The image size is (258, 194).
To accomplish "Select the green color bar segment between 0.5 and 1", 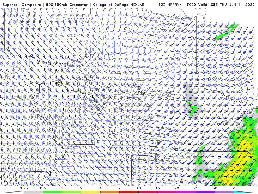I will click(x=53, y=192).
